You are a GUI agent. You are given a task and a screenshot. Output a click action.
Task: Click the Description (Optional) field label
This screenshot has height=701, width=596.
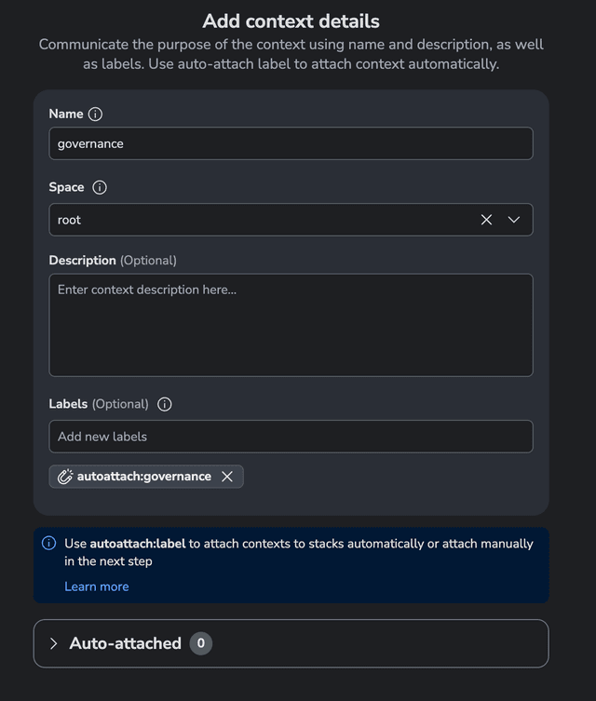tap(113, 260)
